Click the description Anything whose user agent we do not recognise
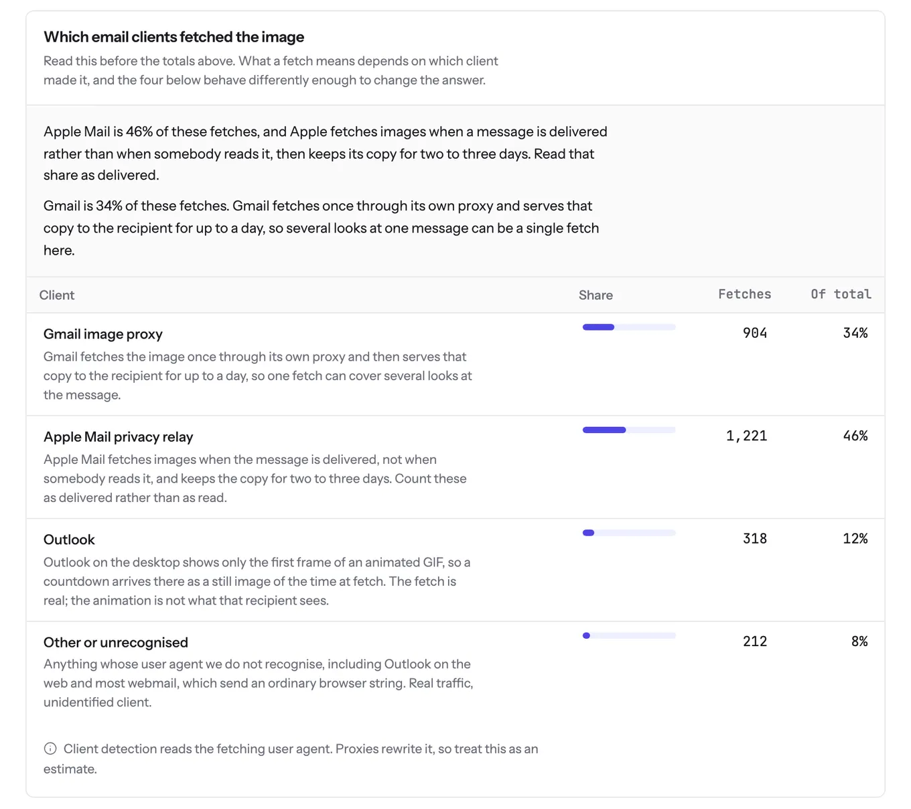The image size is (911, 809). pyautogui.click(x=259, y=683)
